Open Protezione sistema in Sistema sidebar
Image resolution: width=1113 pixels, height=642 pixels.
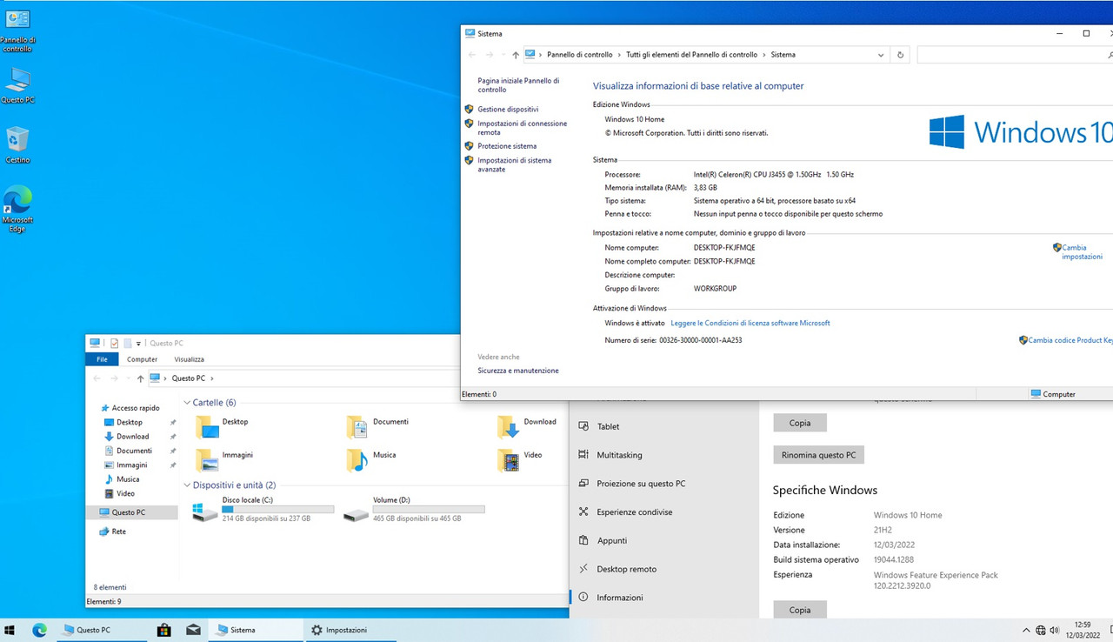pos(507,146)
